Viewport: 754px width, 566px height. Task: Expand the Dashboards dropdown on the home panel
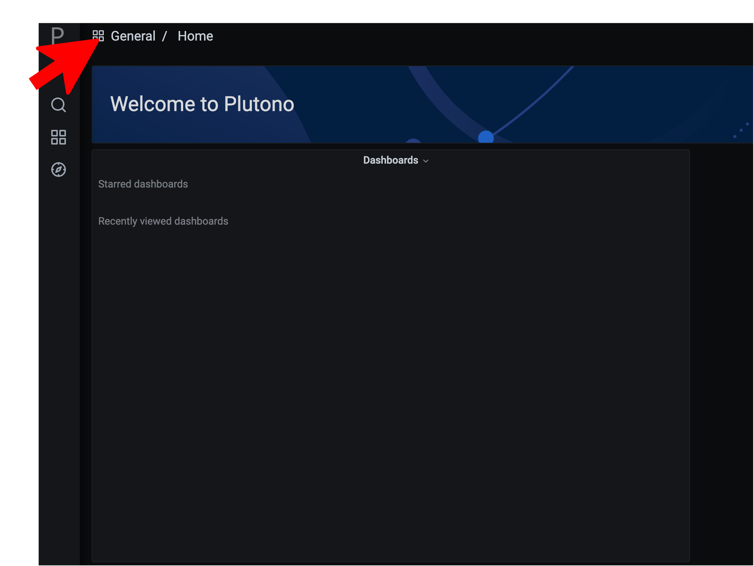(395, 160)
